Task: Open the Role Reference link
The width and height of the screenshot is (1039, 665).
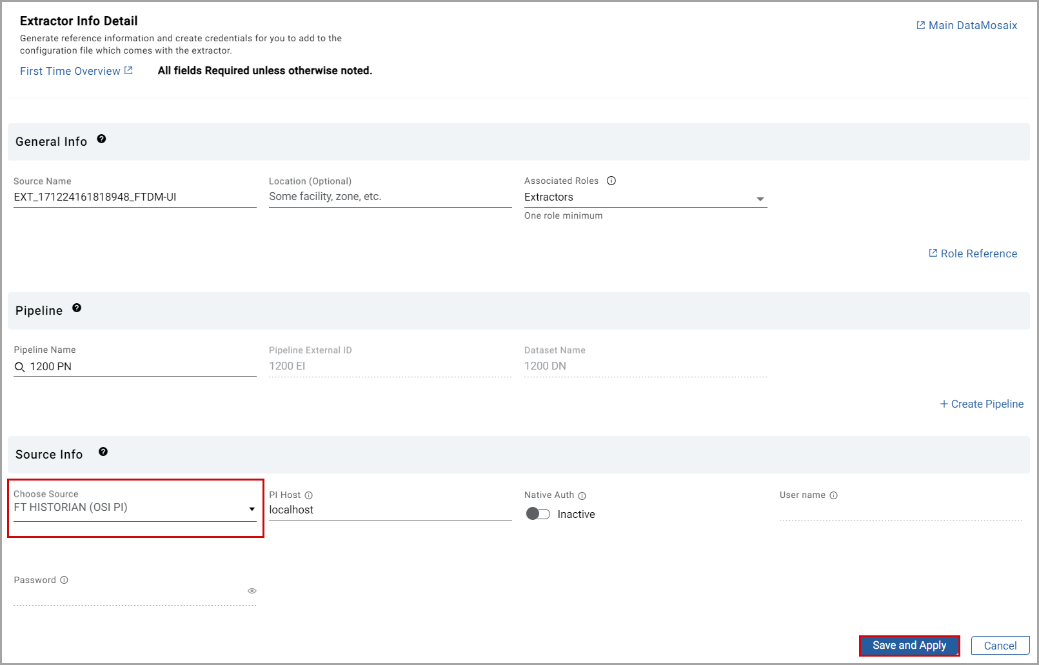Action: pyautogui.click(x=973, y=253)
